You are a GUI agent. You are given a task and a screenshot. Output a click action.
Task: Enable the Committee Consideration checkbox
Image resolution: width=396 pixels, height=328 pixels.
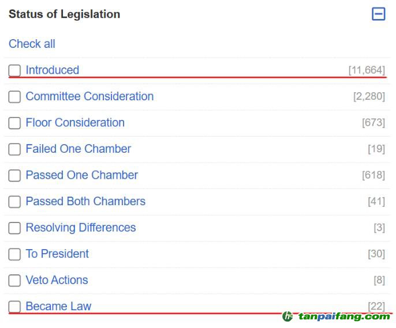coord(14,97)
